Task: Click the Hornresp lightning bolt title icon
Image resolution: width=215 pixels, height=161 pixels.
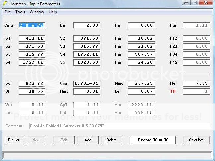Action: pyautogui.click(x=5, y=4)
